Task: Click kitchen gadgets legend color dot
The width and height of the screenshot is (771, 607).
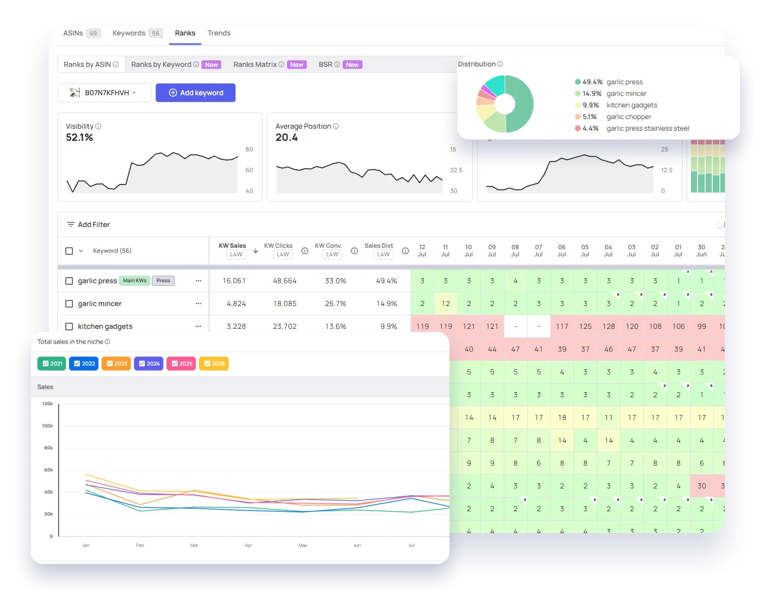Action: tap(578, 105)
